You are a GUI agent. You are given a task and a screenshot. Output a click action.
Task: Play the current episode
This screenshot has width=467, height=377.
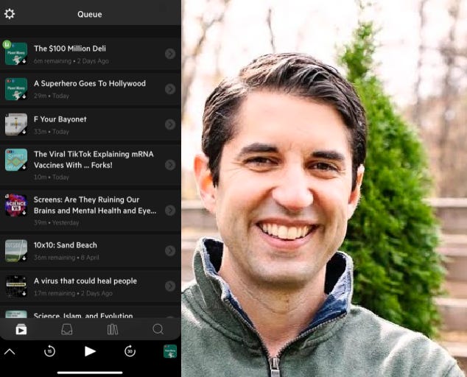(x=90, y=351)
